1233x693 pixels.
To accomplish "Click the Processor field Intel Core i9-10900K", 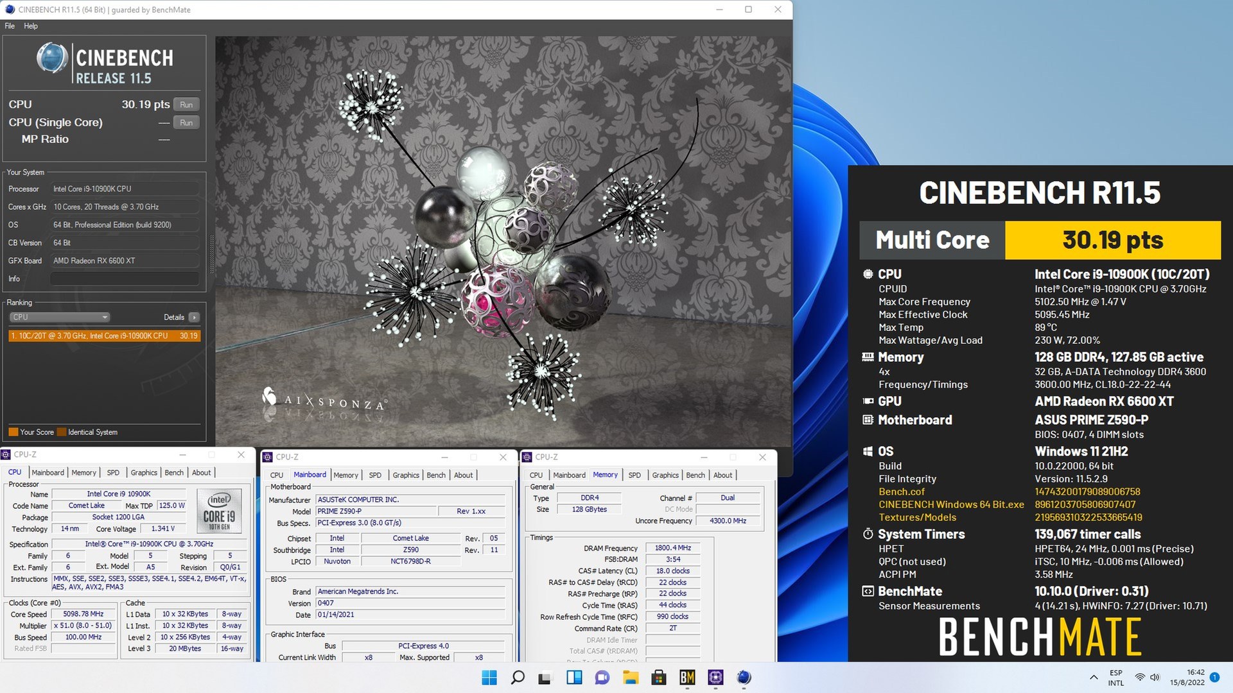I will point(125,189).
